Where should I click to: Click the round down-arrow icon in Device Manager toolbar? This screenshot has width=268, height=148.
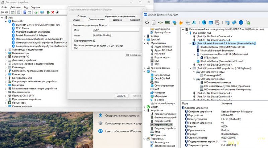click(57, 12)
